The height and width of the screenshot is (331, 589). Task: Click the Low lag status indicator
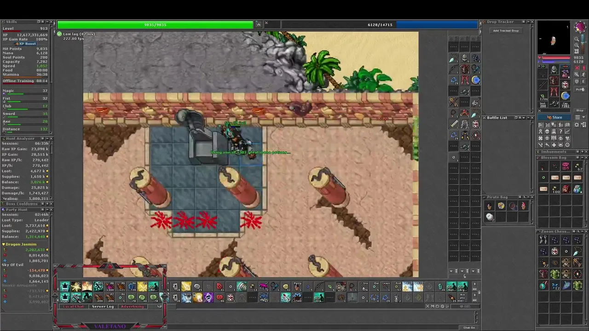pos(76,34)
